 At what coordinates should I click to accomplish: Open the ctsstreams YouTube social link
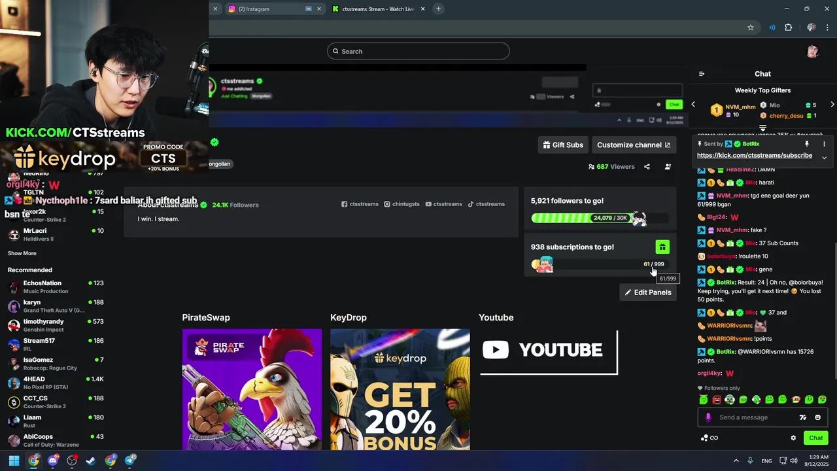[443, 204]
